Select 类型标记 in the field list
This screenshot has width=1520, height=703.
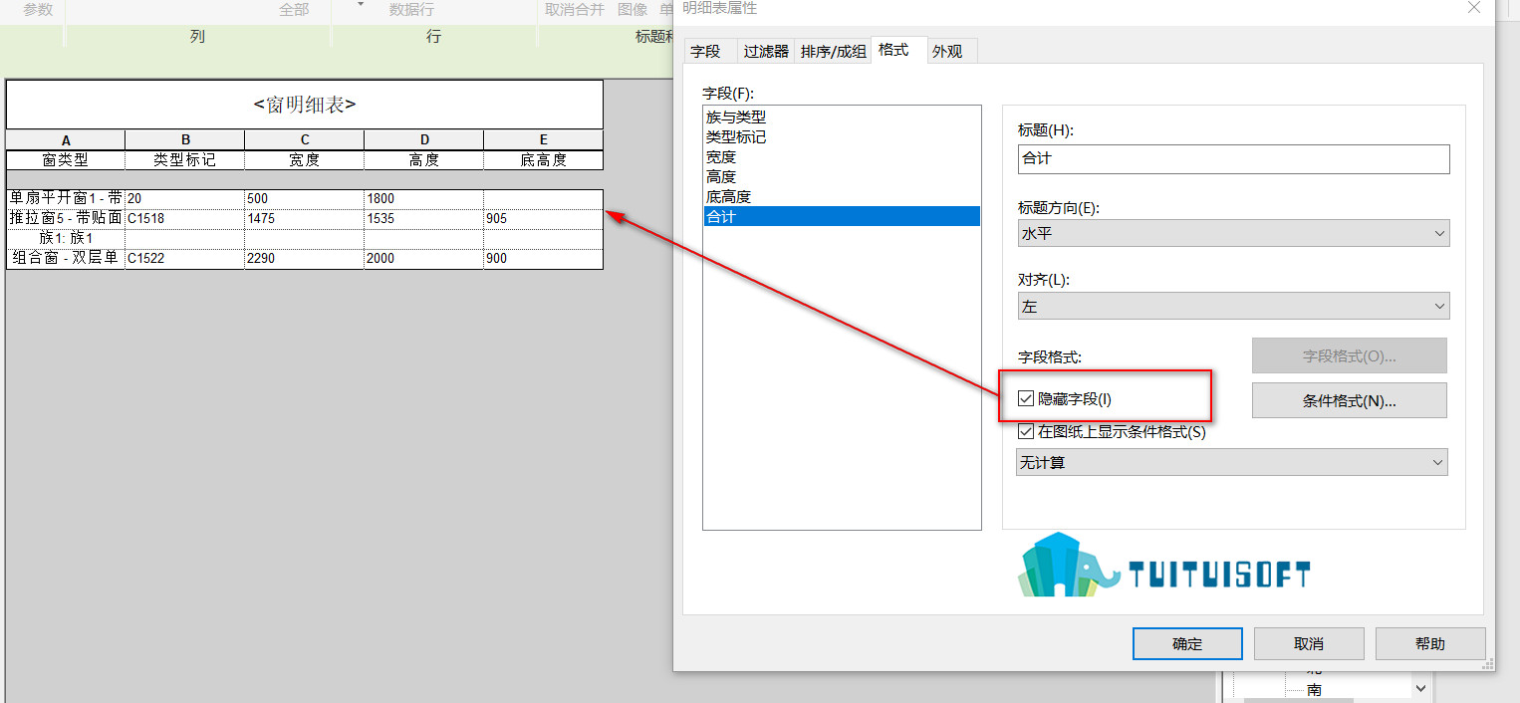pos(841,136)
